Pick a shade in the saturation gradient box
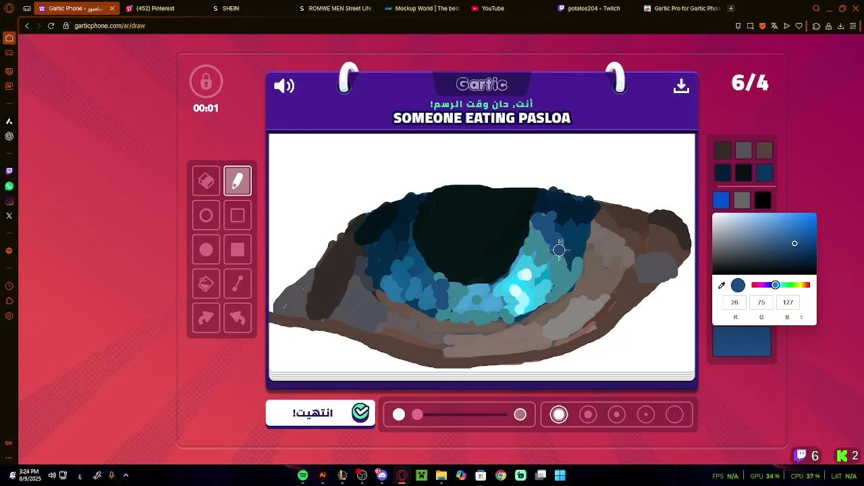This screenshot has height=486, width=864. pyautogui.click(x=764, y=244)
